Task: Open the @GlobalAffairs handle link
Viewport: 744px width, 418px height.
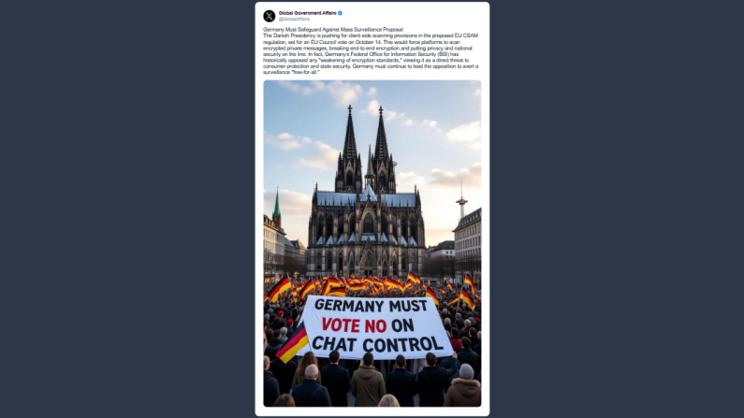Action: click(294, 20)
